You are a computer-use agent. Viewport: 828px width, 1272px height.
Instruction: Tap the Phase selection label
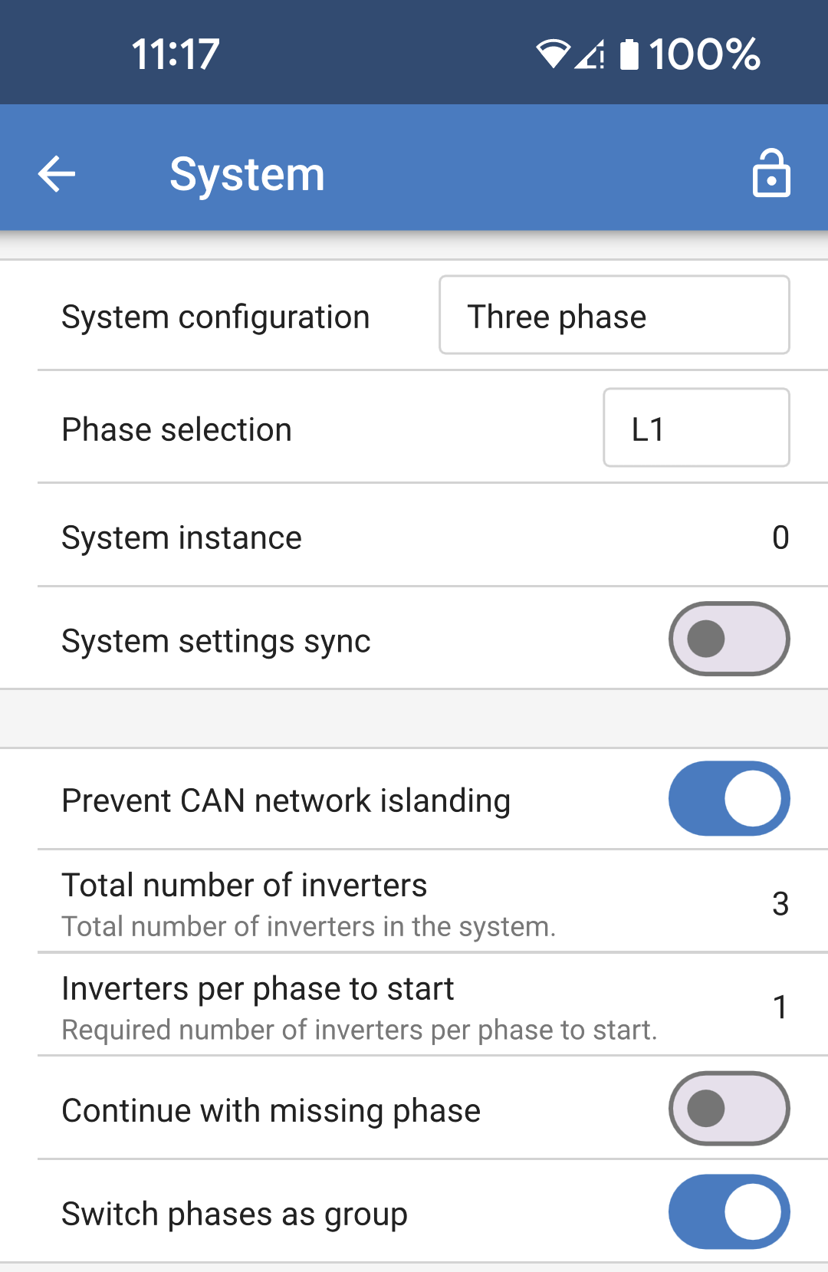176,429
